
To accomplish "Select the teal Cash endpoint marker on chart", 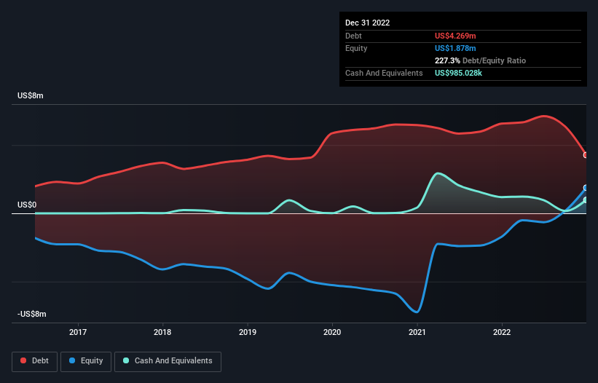I will coord(586,200).
